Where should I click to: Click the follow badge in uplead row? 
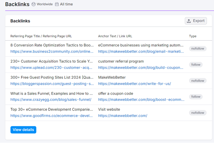pyautogui.click(x=196, y=65)
